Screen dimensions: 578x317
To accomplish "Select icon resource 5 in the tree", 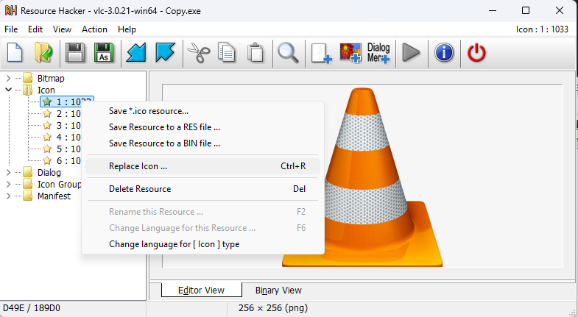I will [61, 149].
